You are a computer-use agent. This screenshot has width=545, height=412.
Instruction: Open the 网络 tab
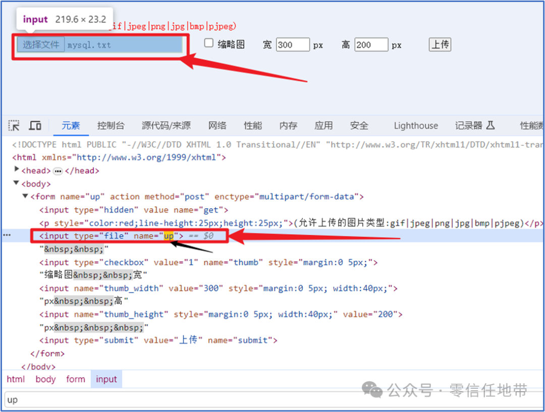click(x=217, y=126)
